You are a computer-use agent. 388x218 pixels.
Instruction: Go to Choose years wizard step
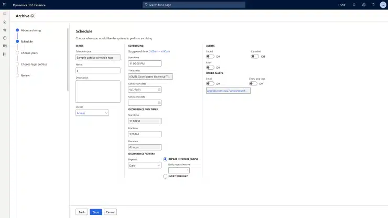(29, 52)
